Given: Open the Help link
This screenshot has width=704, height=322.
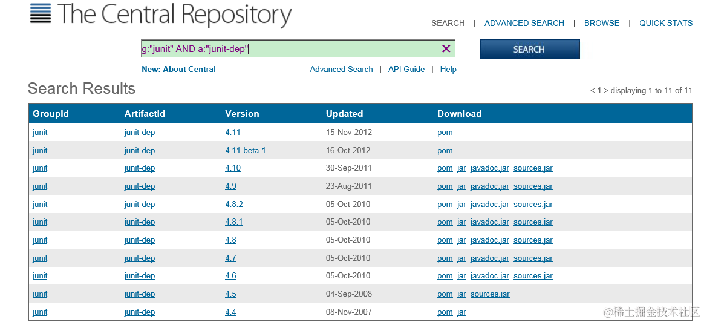Looking at the screenshot, I should (x=448, y=69).
